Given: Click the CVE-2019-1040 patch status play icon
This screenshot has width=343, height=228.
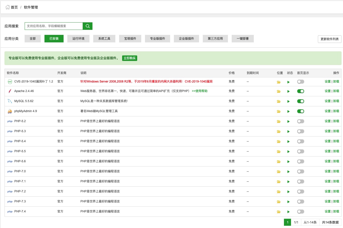Looking at the screenshot, I should (x=288, y=82).
